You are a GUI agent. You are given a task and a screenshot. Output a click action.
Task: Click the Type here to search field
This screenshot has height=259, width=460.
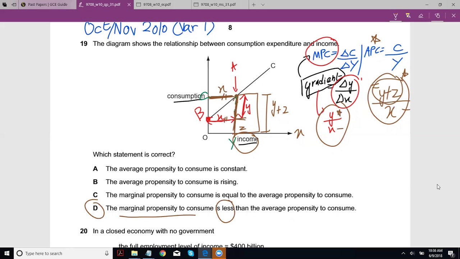(63, 253)
